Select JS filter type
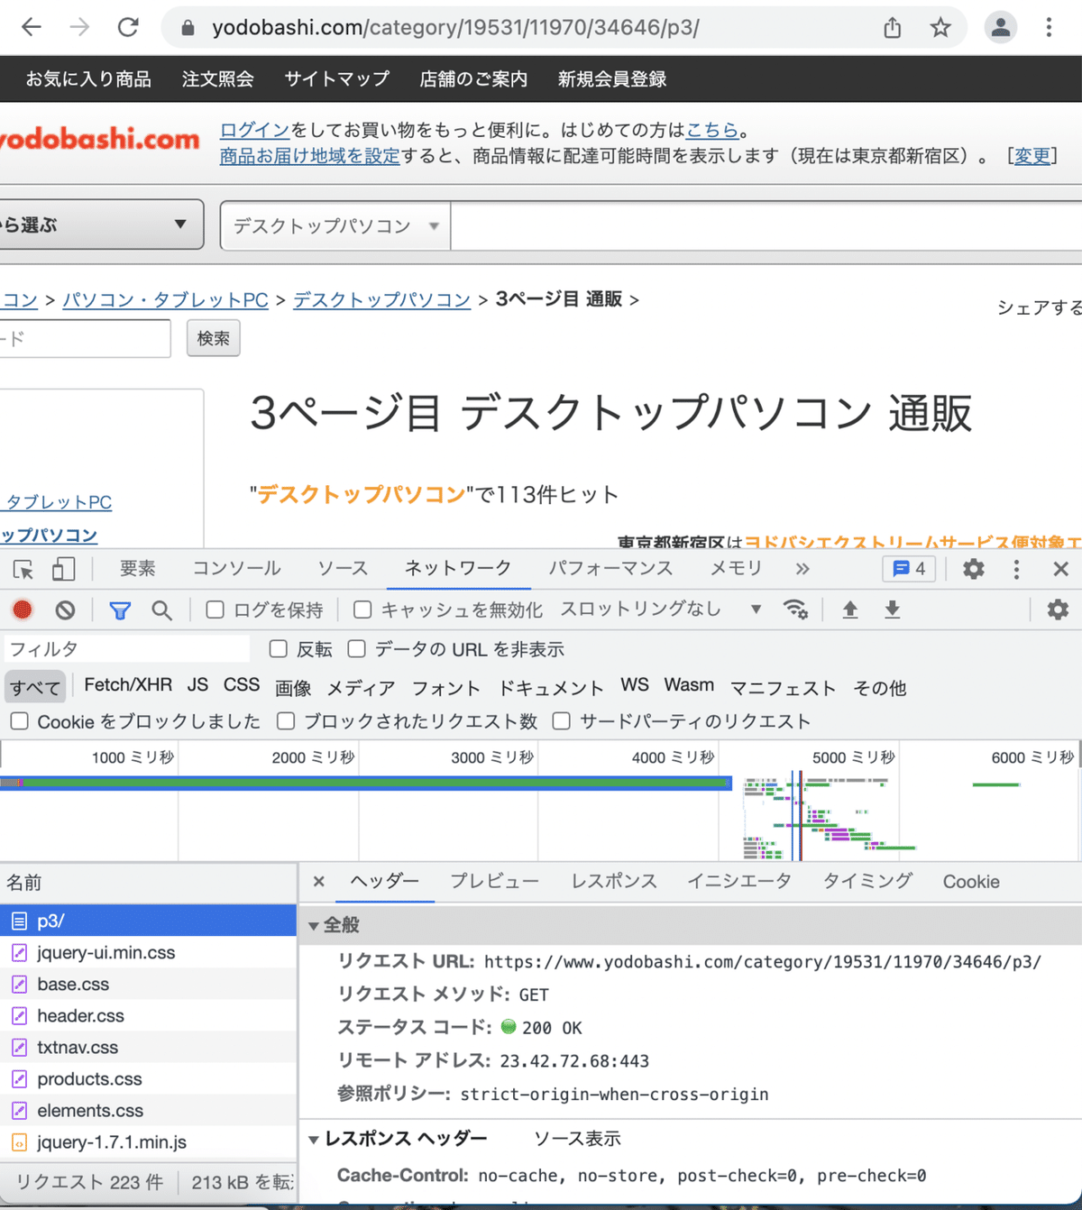This screenshot has width=1082, height=1210. (197, 685)
